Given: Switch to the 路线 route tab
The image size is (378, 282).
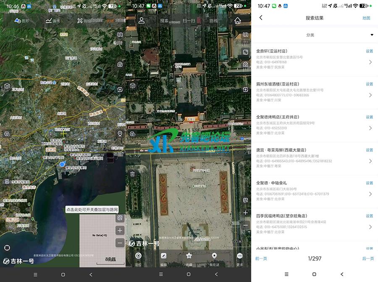Looking at the screenshot, I should tap(213, 21).
